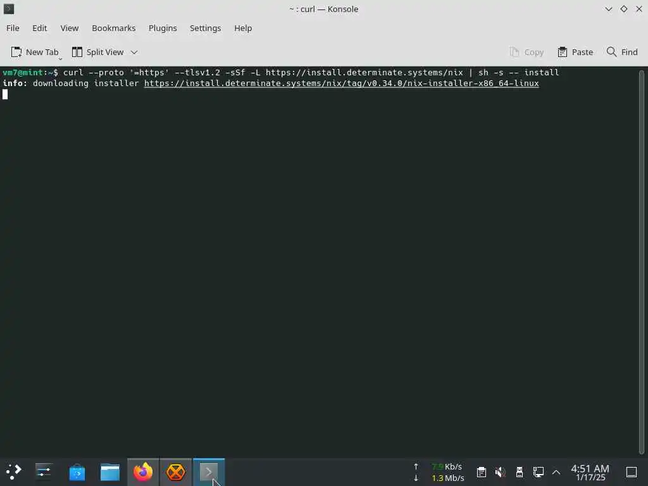
Task: Click the 'info: downloading installer' text
Action: pyautogui.click(x=71, y=83)
